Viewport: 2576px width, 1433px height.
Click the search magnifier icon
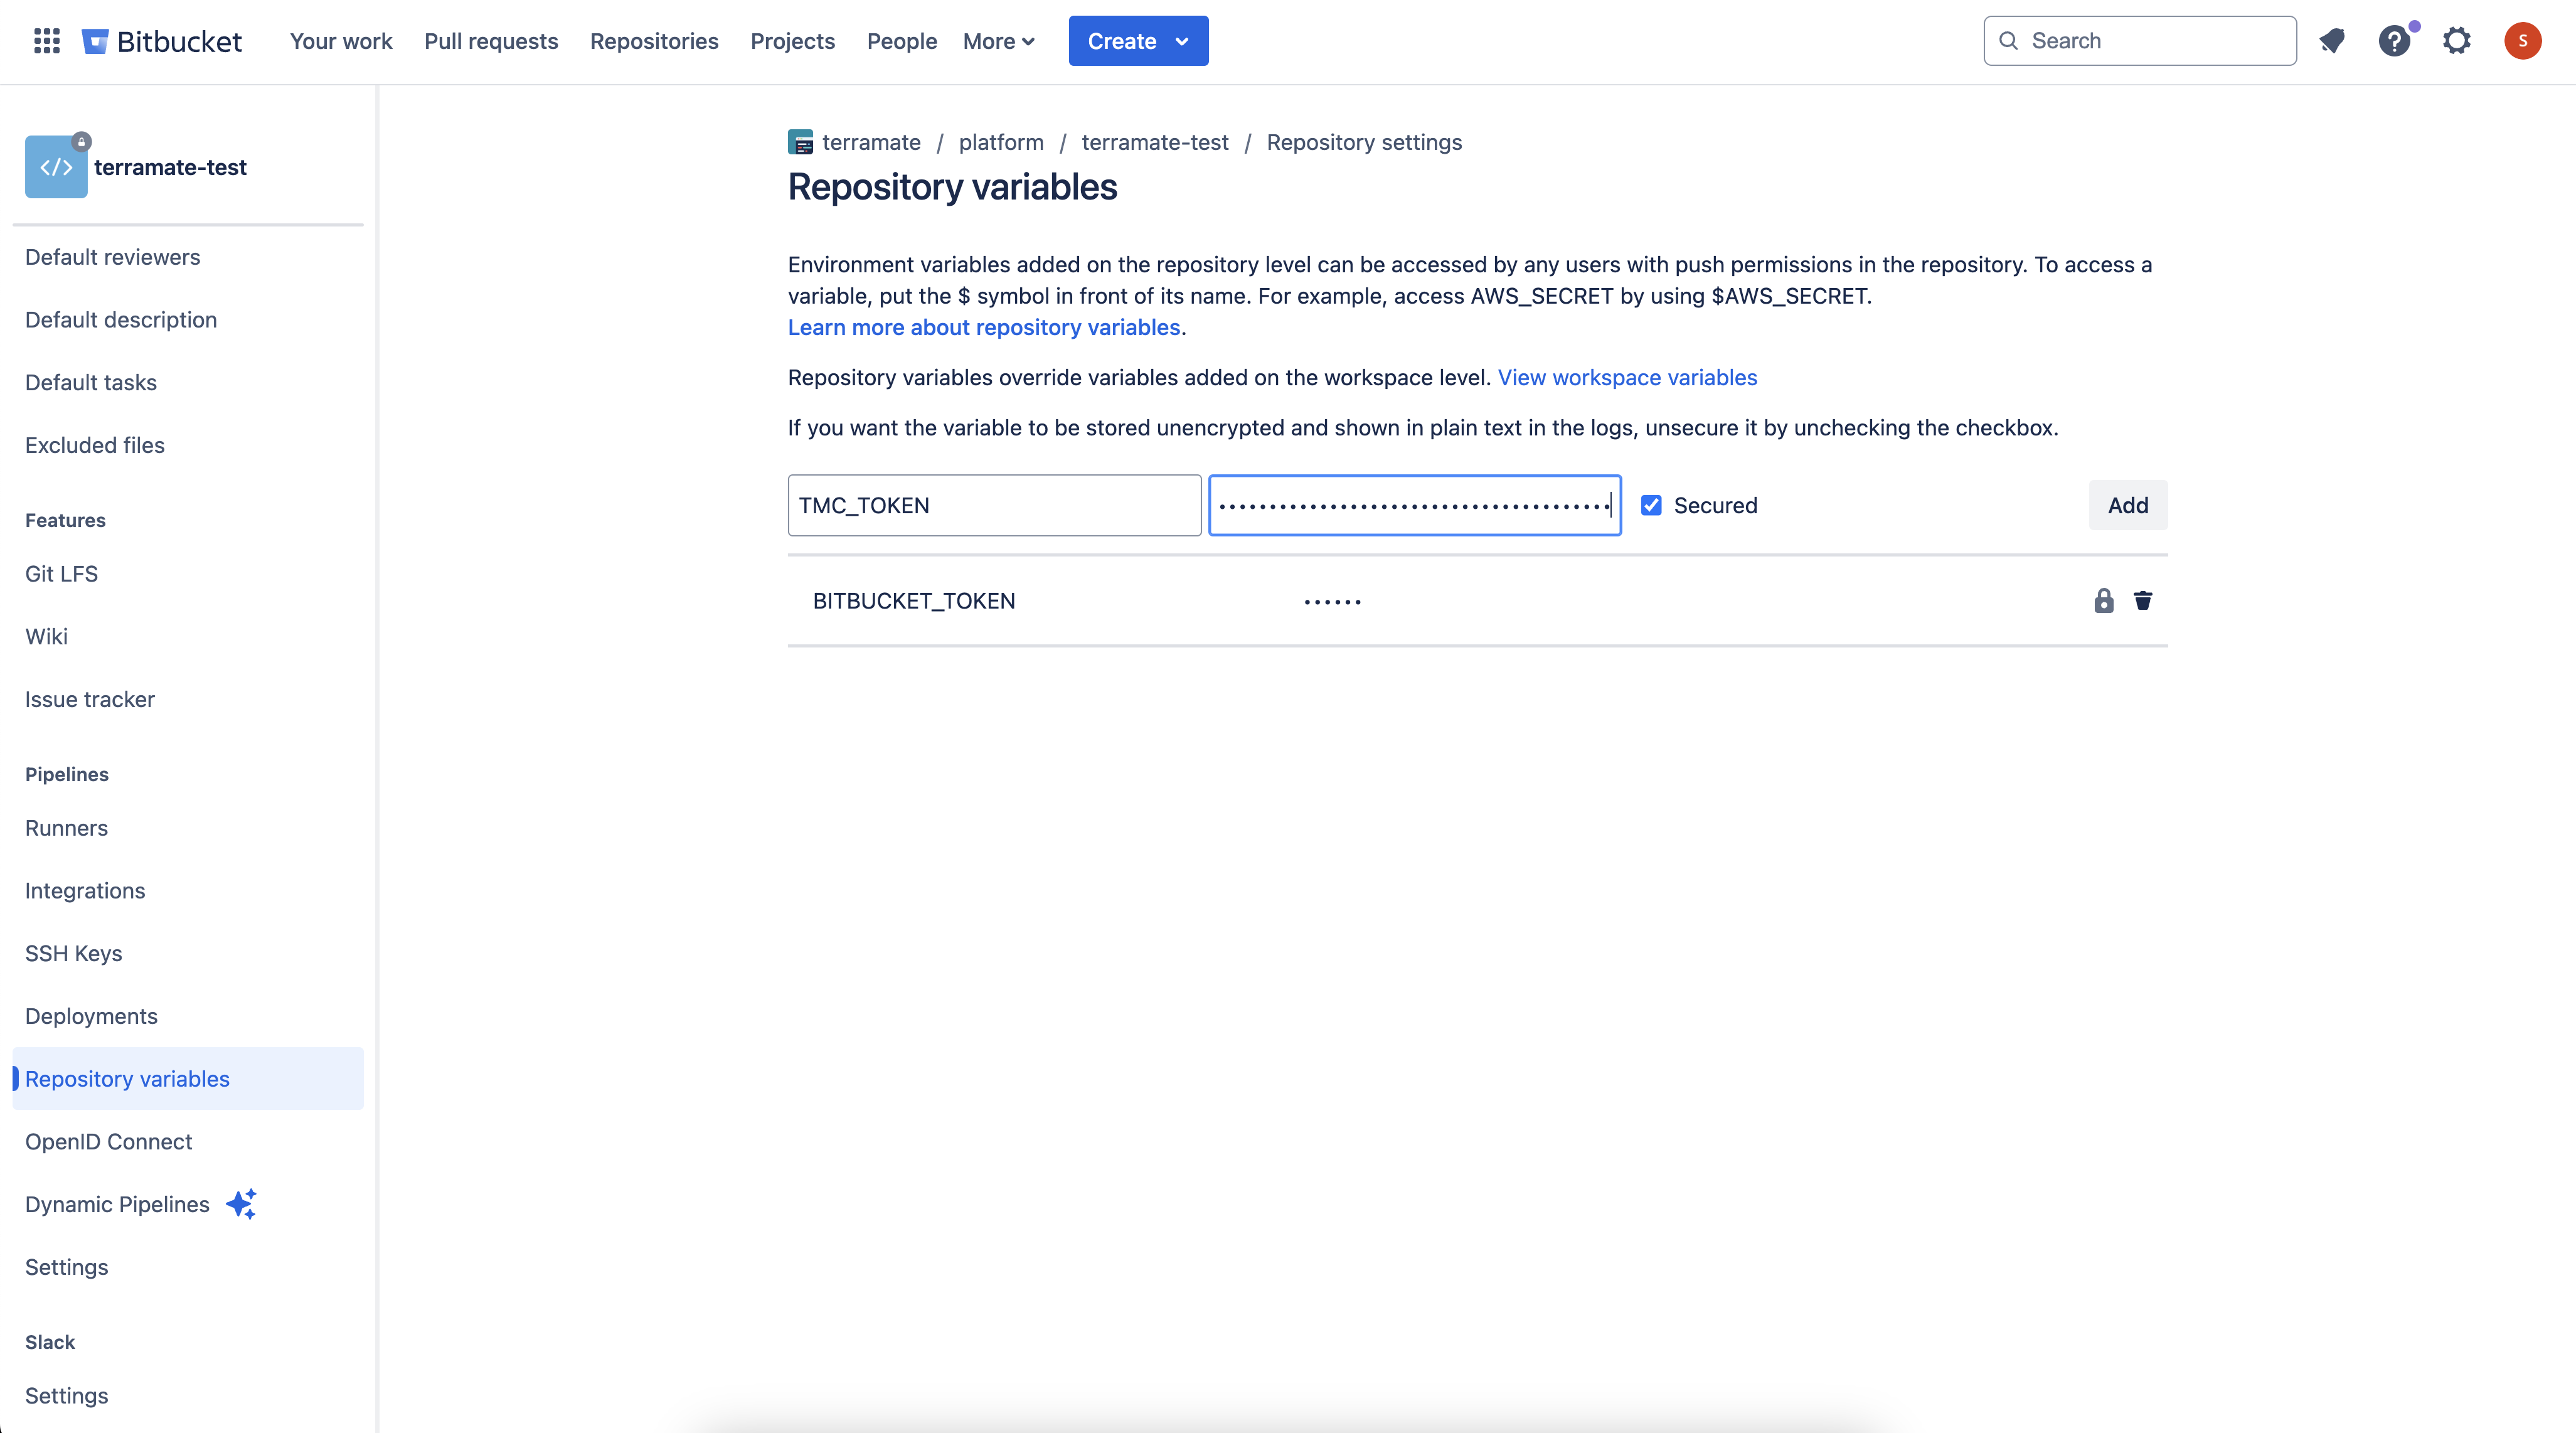(2008, 41)
